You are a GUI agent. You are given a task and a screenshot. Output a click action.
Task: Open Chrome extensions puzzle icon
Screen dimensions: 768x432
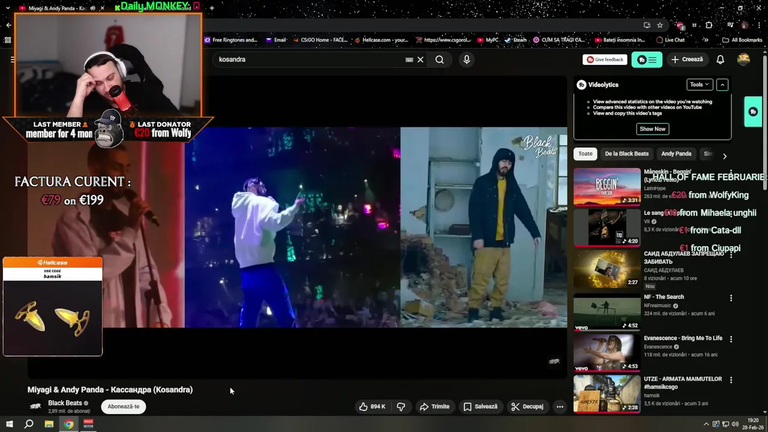pyautogui.click(x=709, y=25)
